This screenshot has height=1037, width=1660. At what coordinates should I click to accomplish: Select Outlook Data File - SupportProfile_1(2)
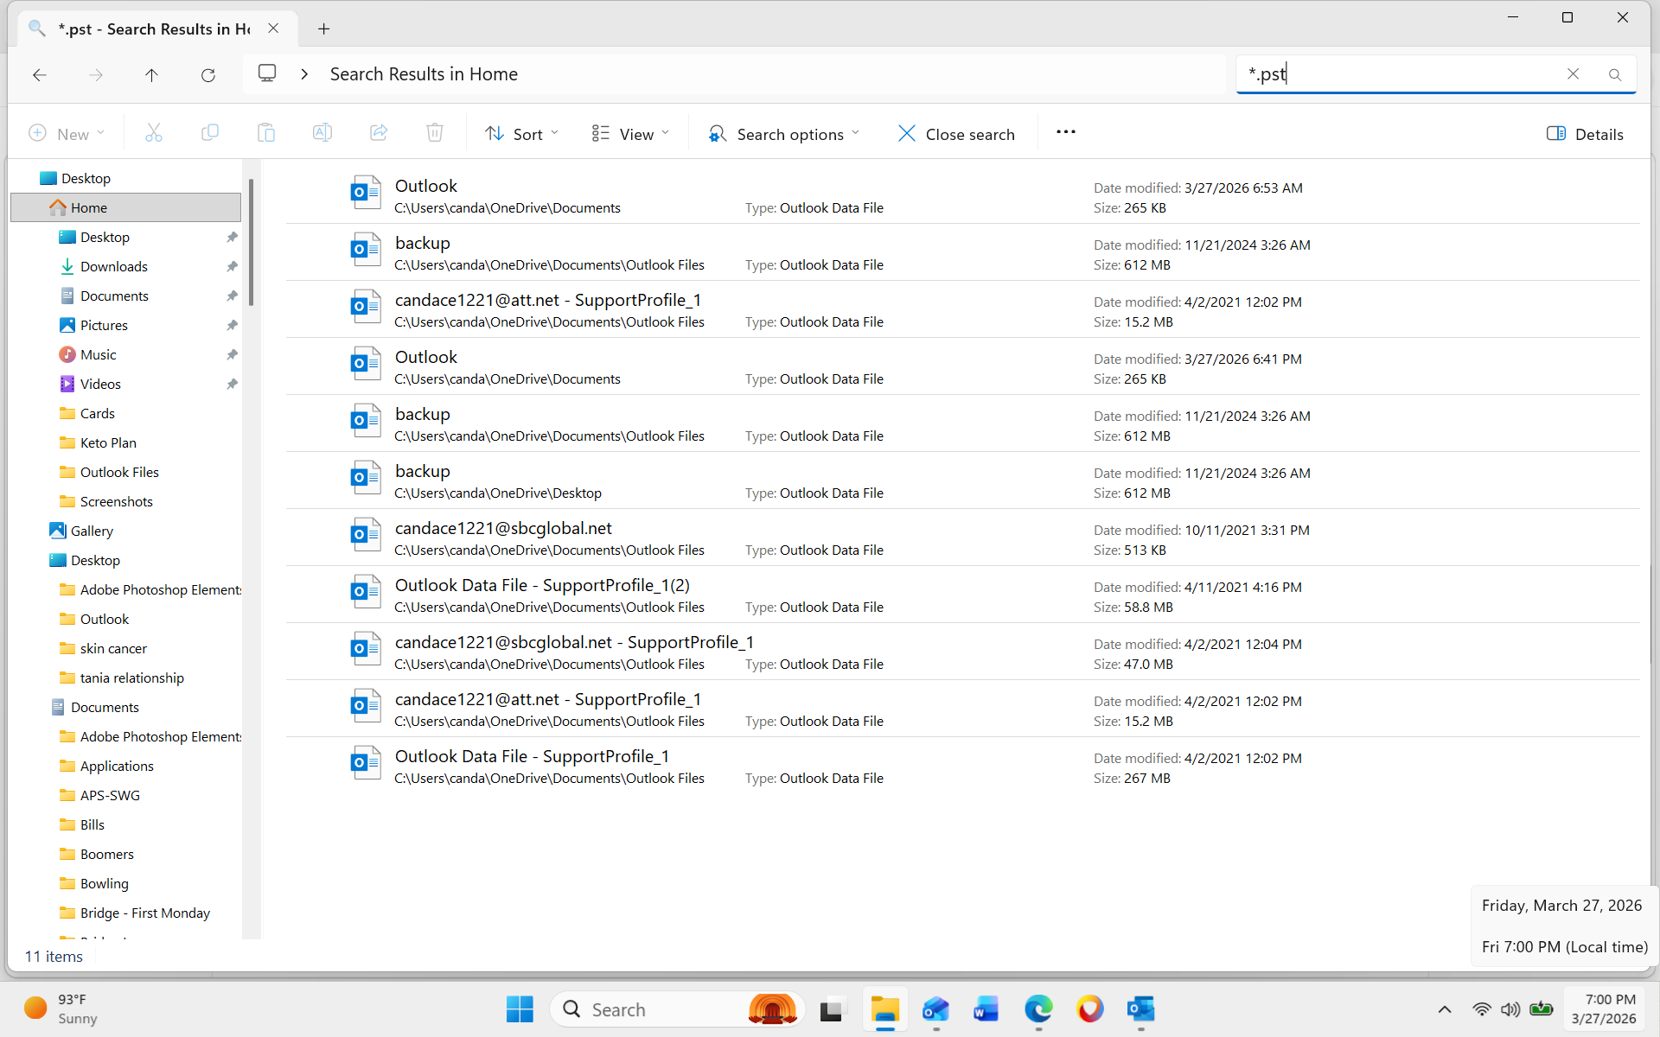[x=962, y=595]
